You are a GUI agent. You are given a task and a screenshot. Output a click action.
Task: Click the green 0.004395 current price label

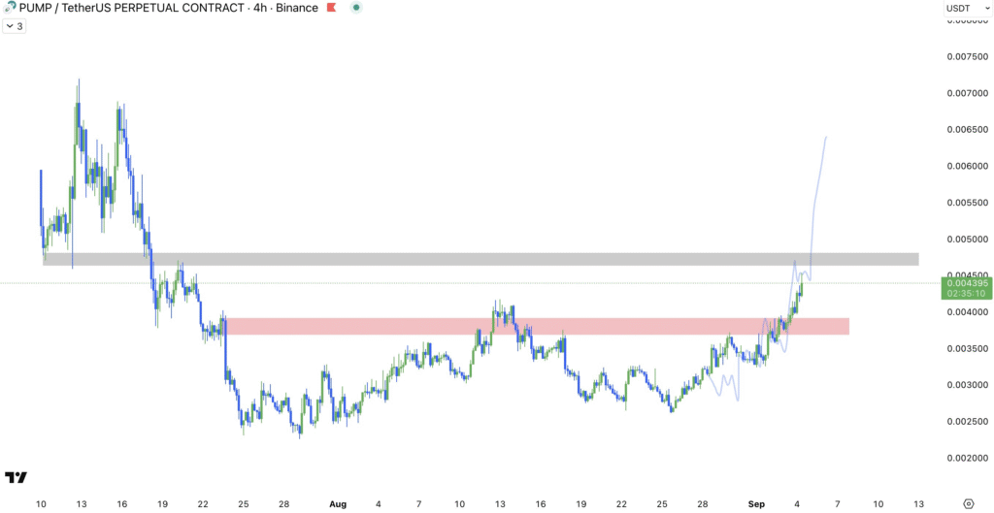pyautogui.click(x=967, y=288)
